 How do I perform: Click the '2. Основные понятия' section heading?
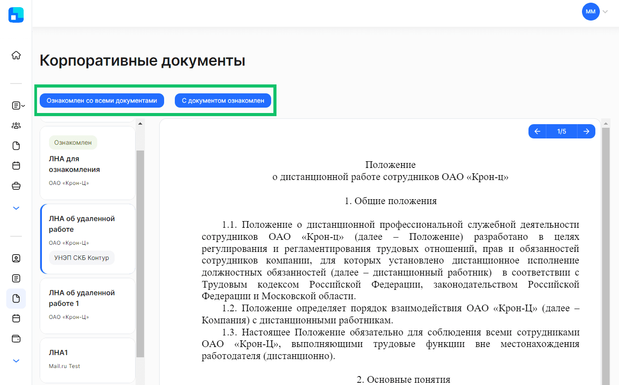click(404, 380)
